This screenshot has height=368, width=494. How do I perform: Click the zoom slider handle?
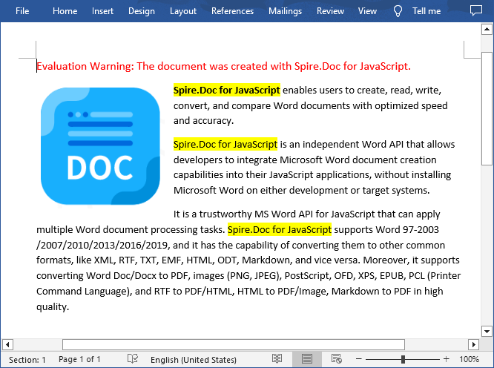click(403, 359)
